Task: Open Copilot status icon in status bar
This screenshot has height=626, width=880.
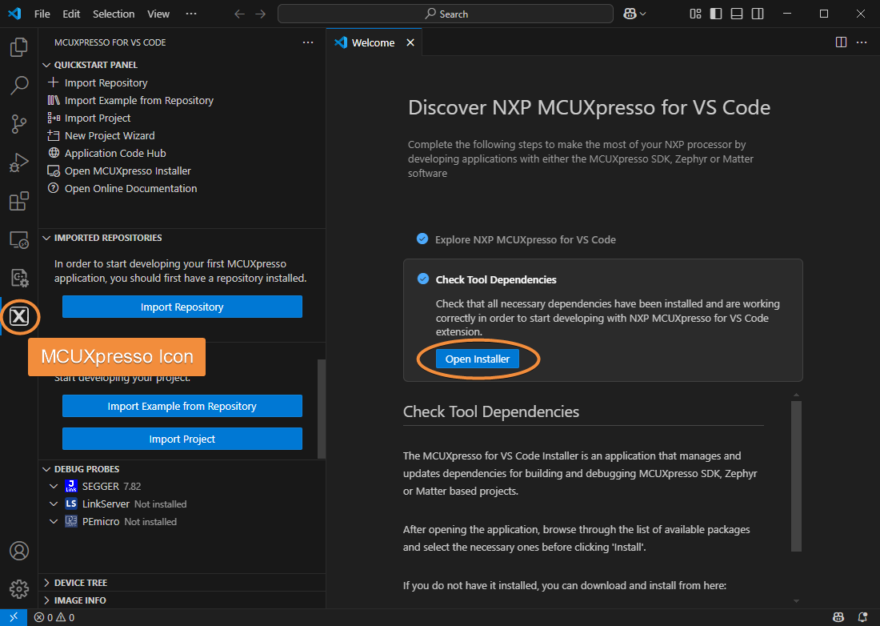Action: tap(838, 617)
